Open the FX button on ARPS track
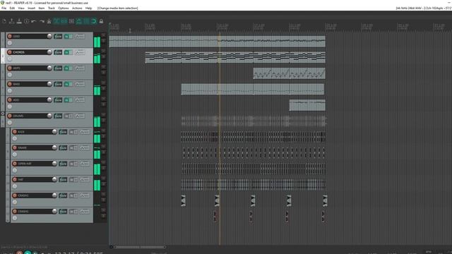Image resolution: width=452 pixels, height=254 pixels. (58, 68)
